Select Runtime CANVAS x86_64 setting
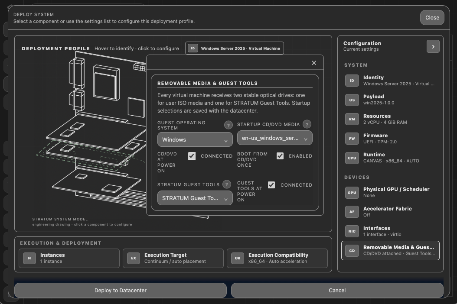 (390, 158)
